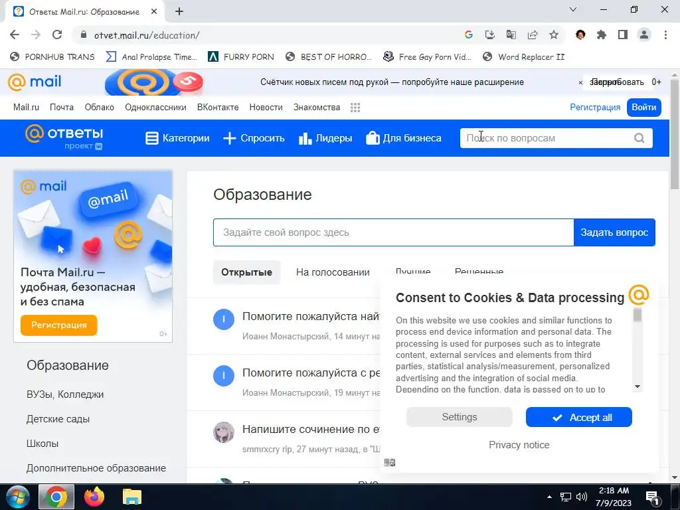Open question 'Напишите сочинение по…'
The height and width of the screenshot is (510, 680).
[311, 430]
